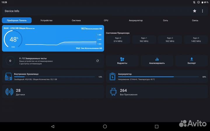Refresh the completed tests card
210x131 pixels.
pyautogui.click(x=97, y=61)
